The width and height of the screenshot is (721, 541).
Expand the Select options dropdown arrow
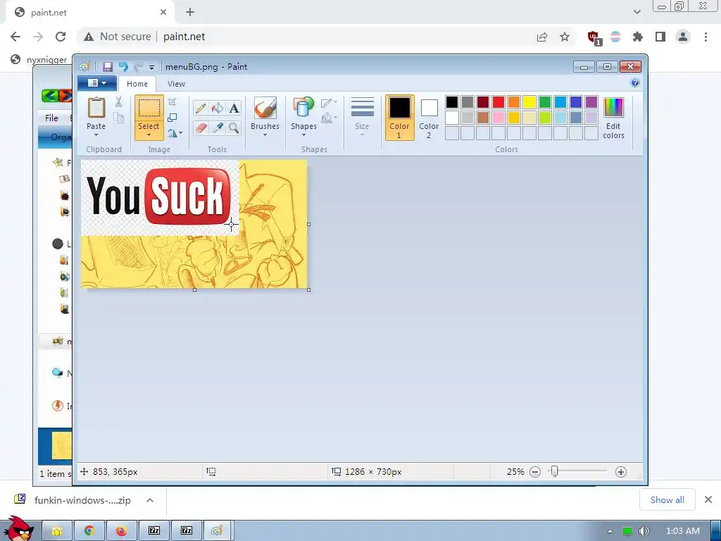coord(149,135)
